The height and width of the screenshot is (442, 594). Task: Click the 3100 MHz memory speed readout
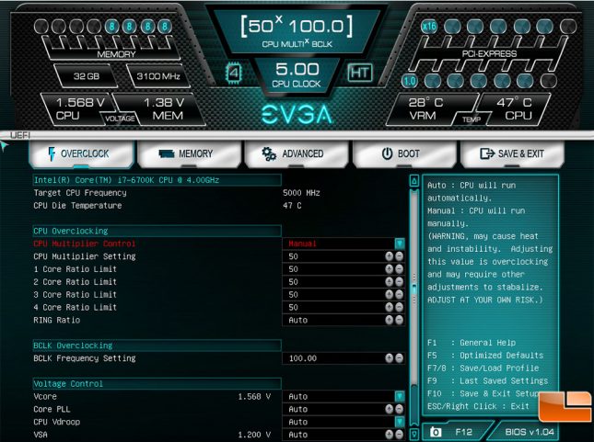(158, 76)
